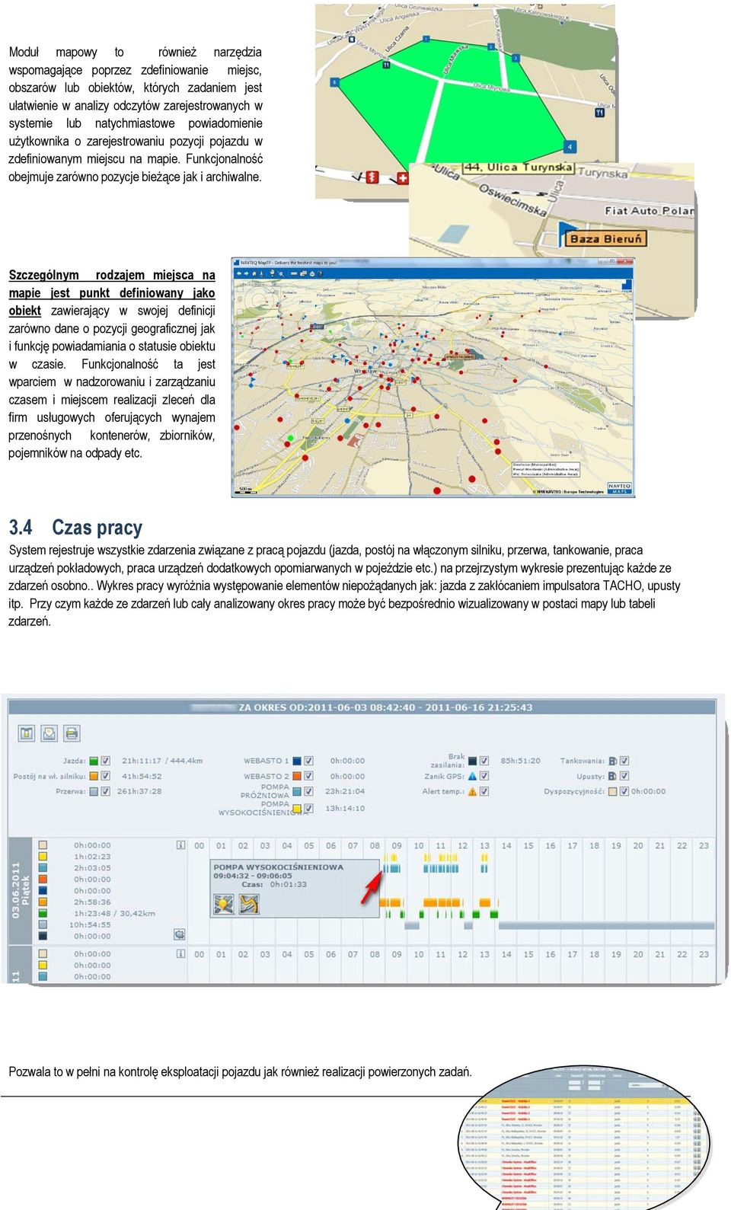Click the Alert temp. warning icon

point(472,791)
